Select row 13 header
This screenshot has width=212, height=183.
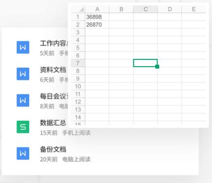click(78, 110)
